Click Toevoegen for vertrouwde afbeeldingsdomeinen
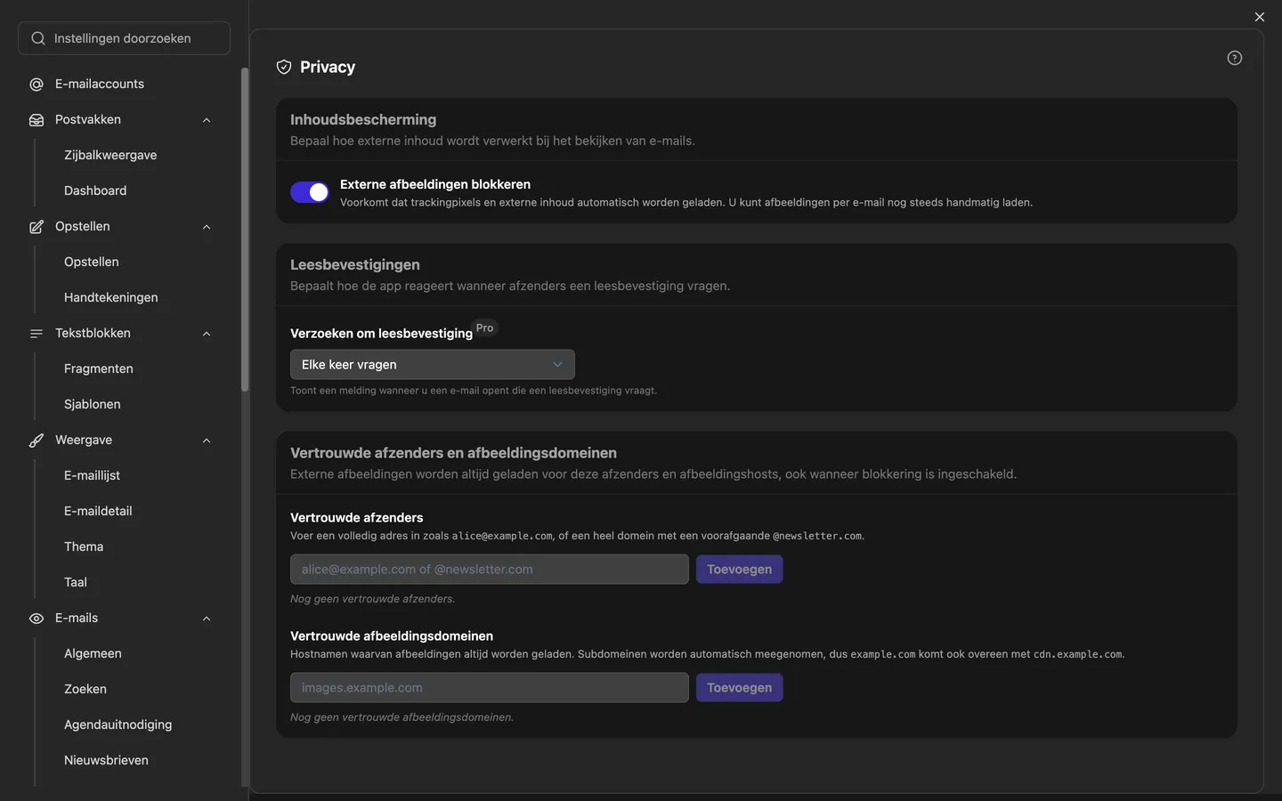 (739, 688)
